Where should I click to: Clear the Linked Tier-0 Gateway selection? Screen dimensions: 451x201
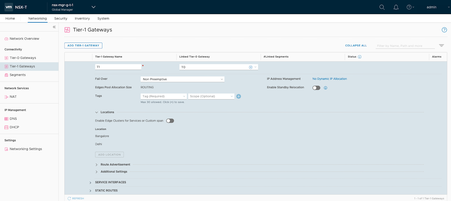click(x=251, y=67)
